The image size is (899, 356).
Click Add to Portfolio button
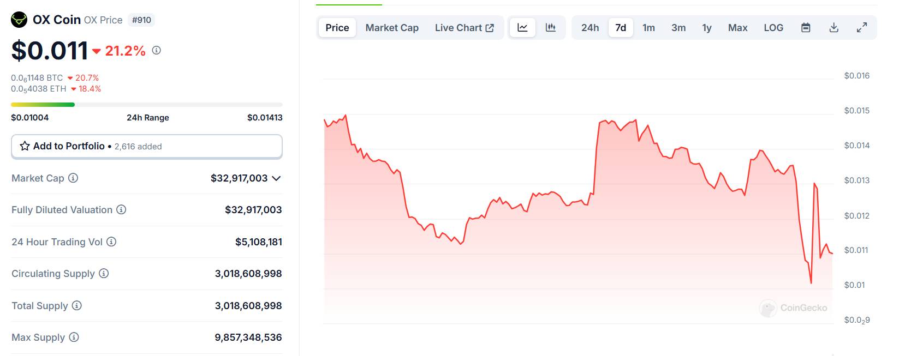[147, 146]
